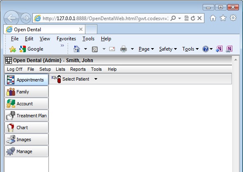
Task: Open the Family module
Action: pyautogui.click(x=27, y=92)
